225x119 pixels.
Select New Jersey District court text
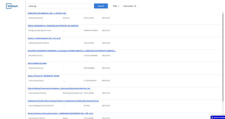[36, 18]
